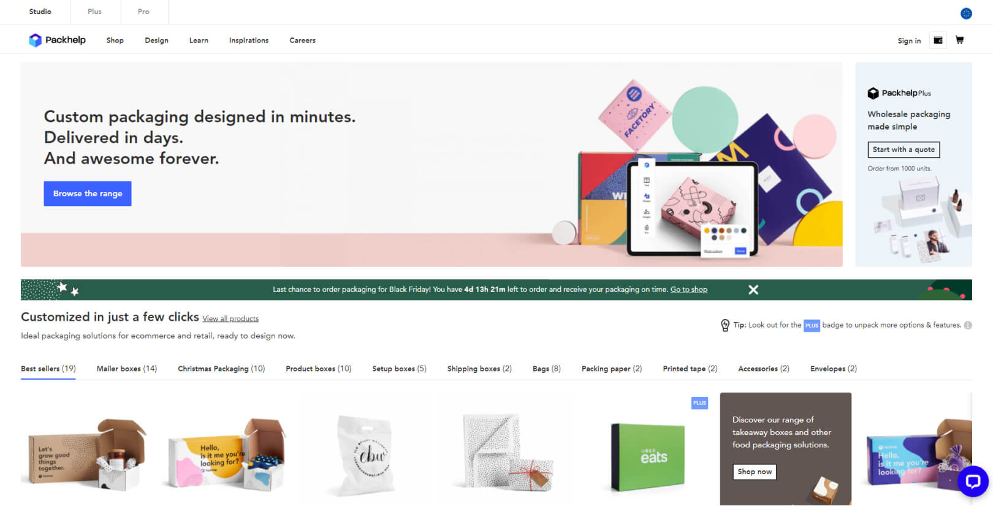Open the Learn menu

[x=199, y=40]
